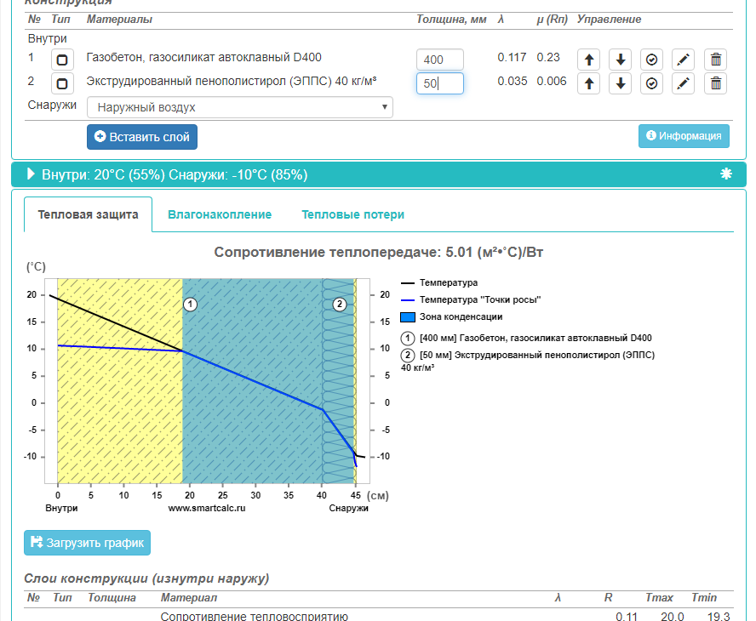Click the lambda value 0.117
This screenshot has width=756, height=621.
coord(512,57)
